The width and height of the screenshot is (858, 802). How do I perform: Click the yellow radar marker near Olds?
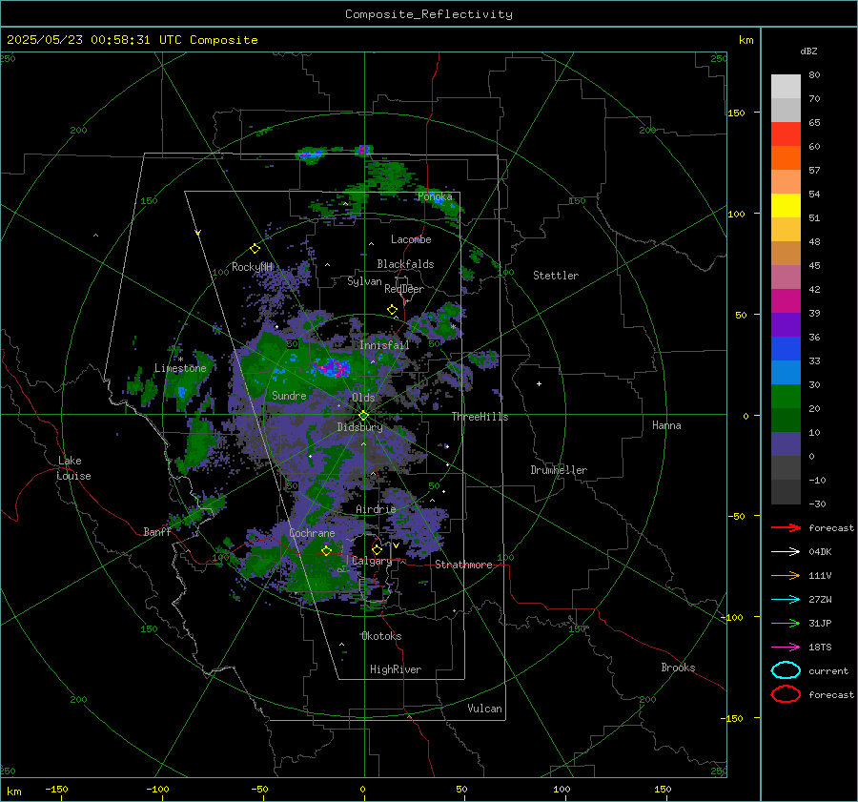coord(363,415)
